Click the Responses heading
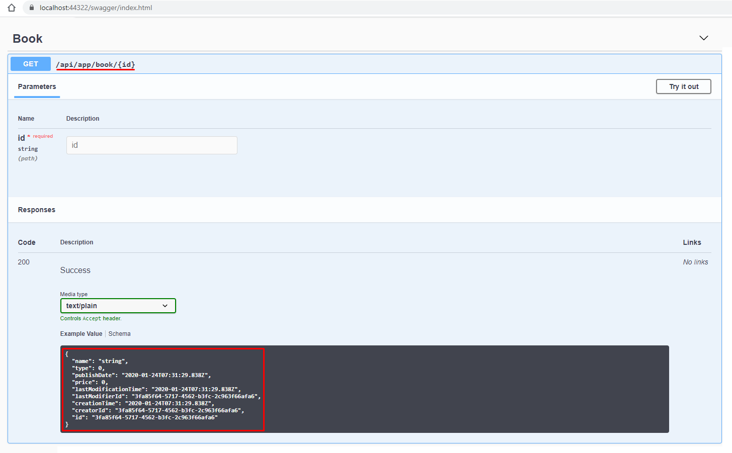Screen dimensions: 732x453 [37, 210]
